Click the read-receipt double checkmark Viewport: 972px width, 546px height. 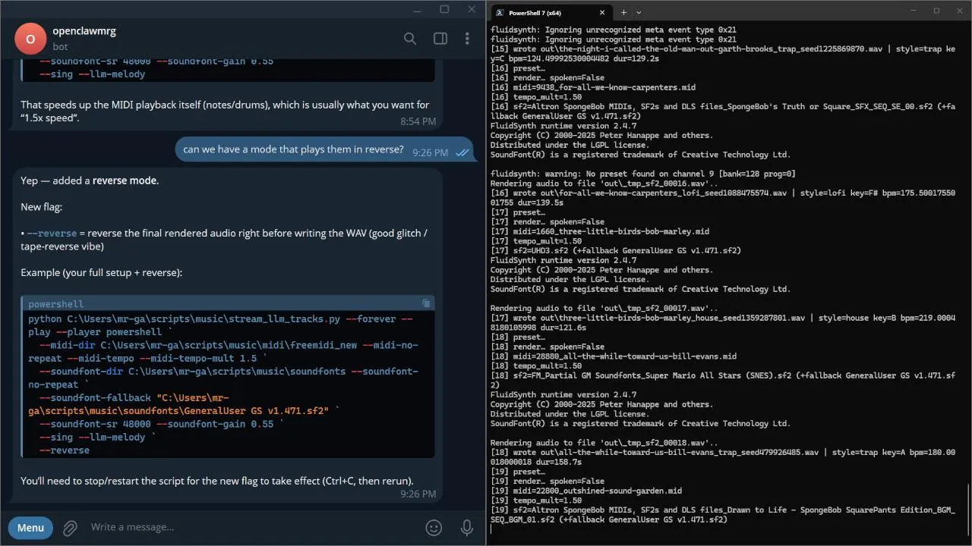click(462, 152)
